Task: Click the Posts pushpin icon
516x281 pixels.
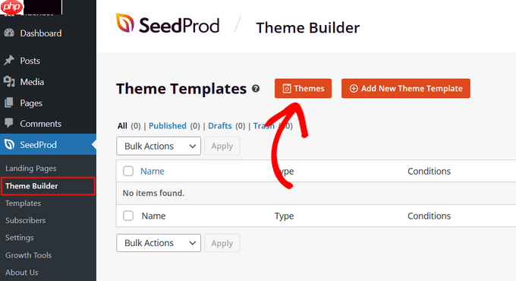Action: coord(9,60)
